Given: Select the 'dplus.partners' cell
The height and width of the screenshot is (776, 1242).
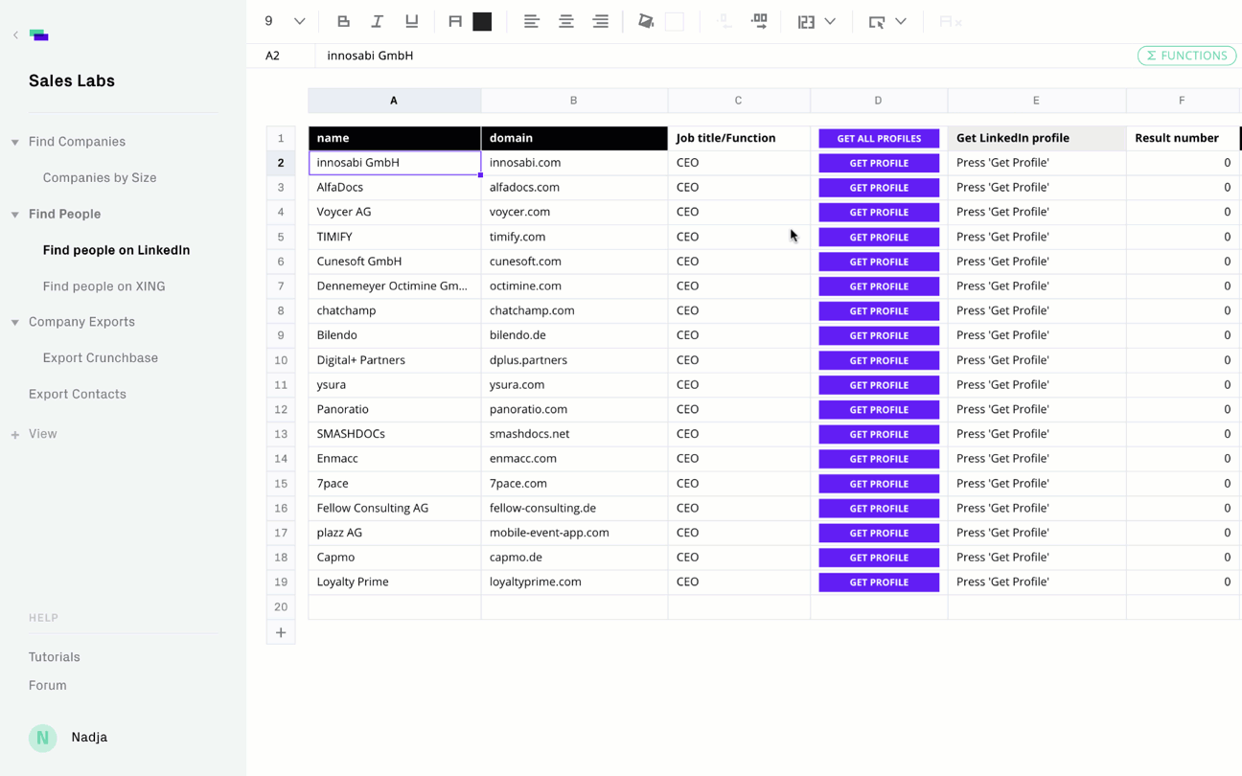Looking at the screenshot, I should tap(574, 360).
